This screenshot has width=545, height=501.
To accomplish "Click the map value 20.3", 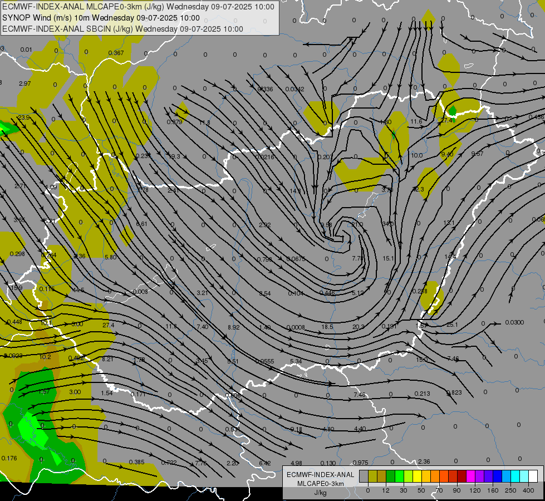I will pos(359,327).
